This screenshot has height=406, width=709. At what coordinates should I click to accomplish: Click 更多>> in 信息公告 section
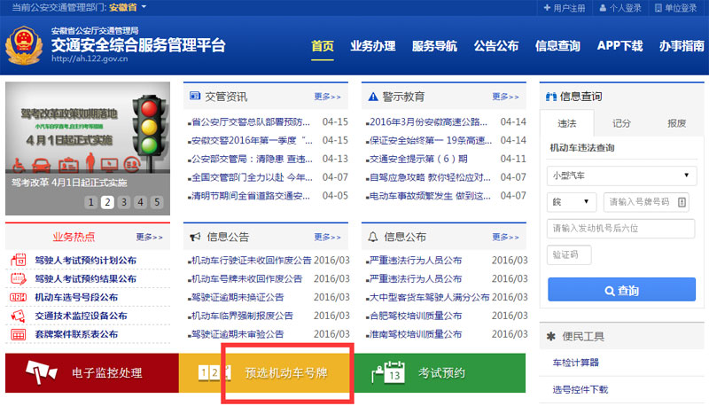(x=327, y=237)
